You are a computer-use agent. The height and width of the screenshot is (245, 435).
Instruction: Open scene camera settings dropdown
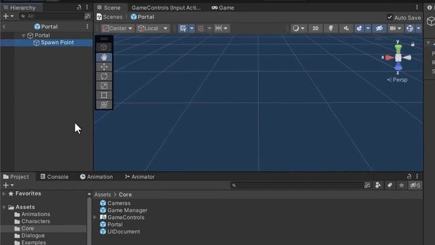pyautogui.click(x=396, y=29)
